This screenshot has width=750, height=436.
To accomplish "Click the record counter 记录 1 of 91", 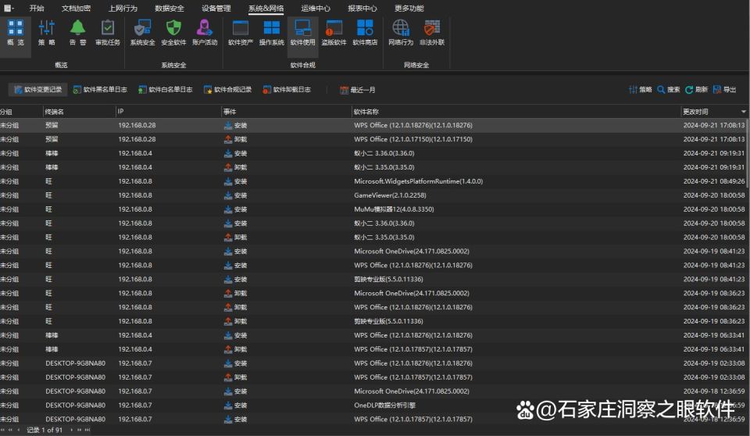I will (x=45, y=430).
